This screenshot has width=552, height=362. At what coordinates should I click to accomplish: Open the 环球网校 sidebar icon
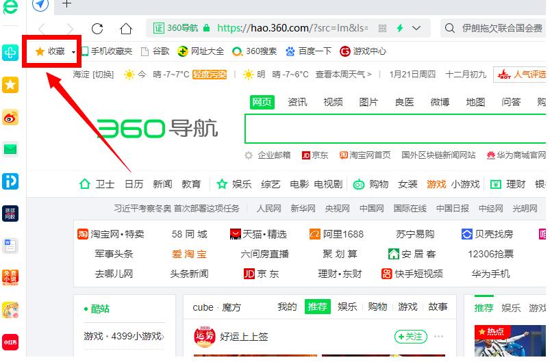pyautogui.click(x=10, y=214)
